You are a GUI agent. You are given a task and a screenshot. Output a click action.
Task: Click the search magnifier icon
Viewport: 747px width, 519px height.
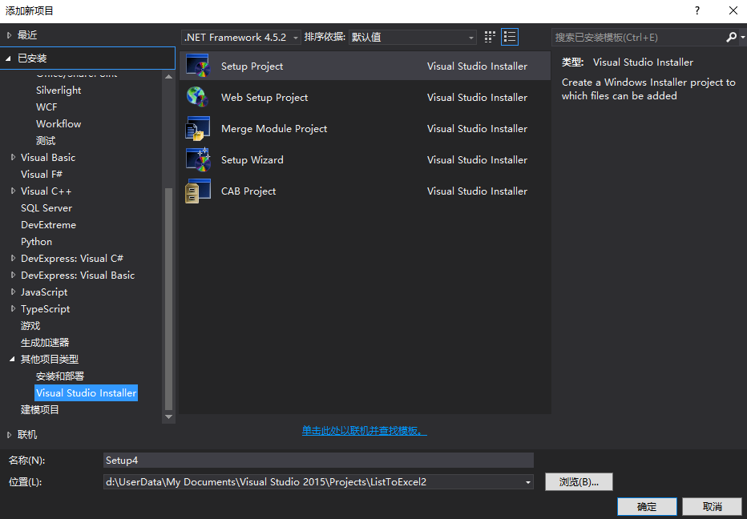pos(729,37)
